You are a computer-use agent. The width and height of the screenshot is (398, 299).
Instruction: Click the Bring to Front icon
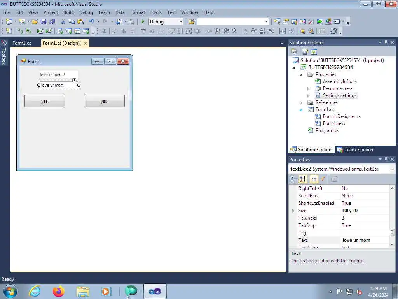[x=302, y=31]
